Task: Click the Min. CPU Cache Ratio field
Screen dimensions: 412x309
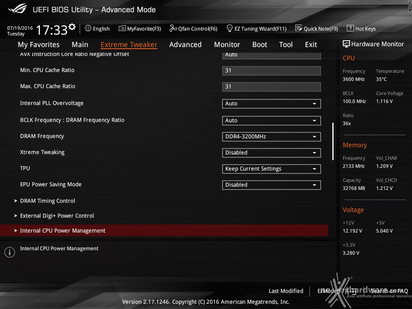Action: tap(272, 71)
